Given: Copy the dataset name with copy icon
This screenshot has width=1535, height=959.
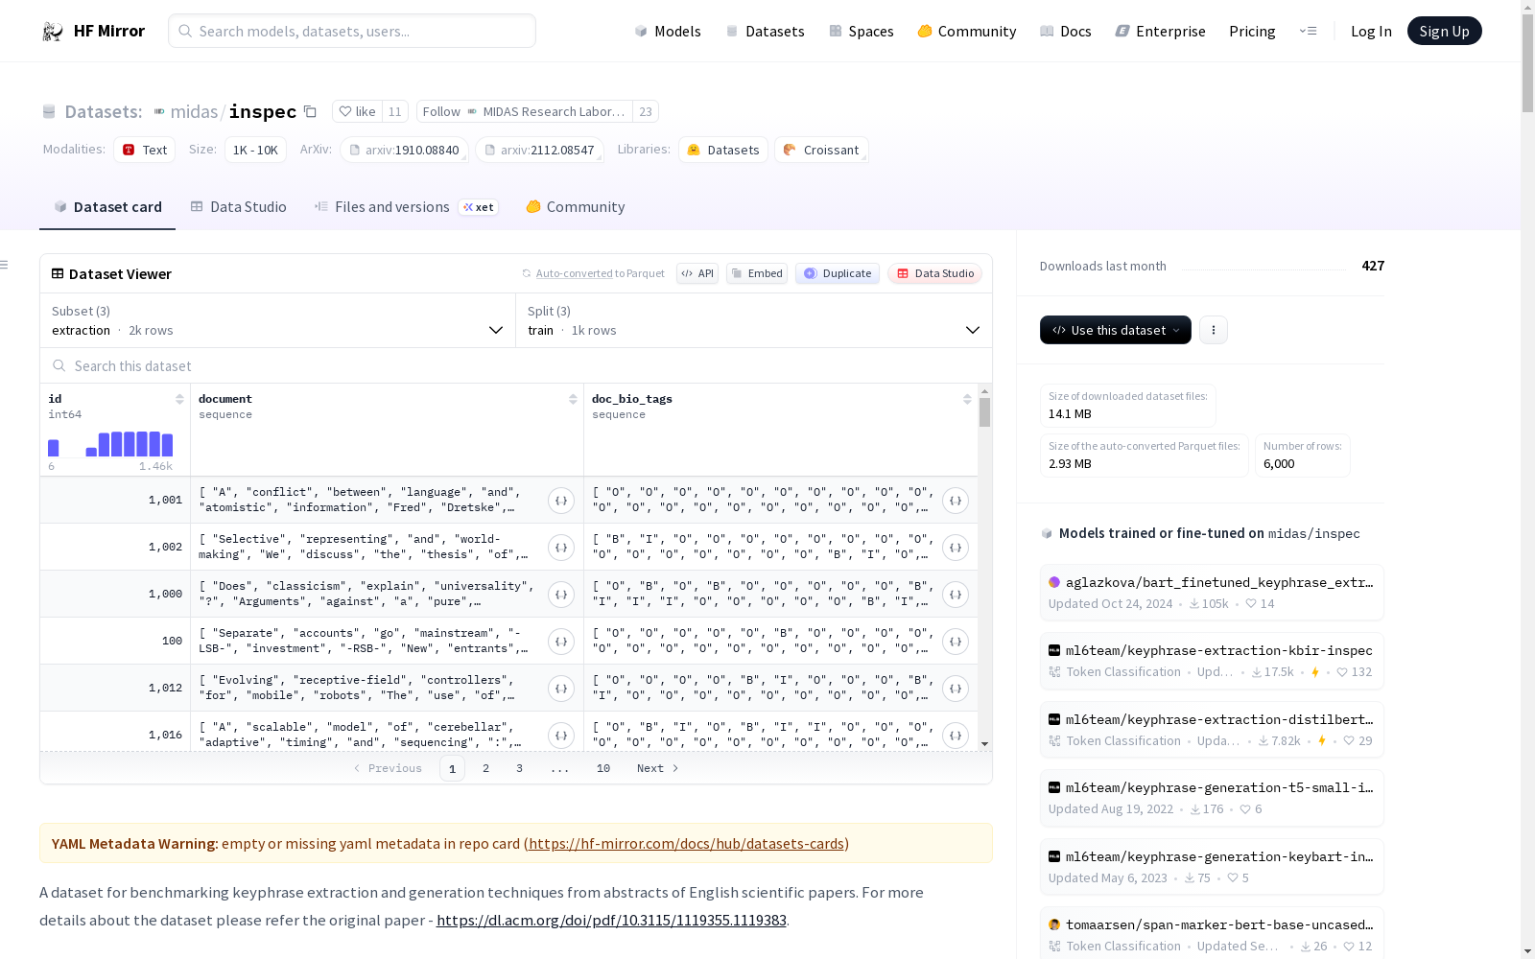Looking at the screenshot, I should click(310, 111).
